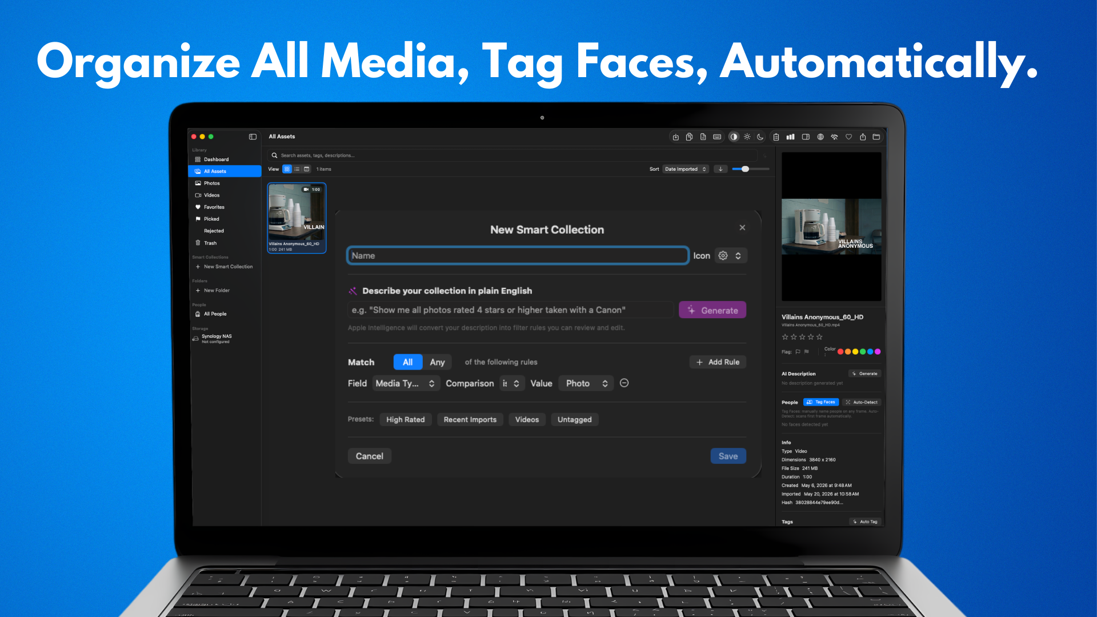Click the keyboard icon in the toolbar
Image resolution: width=1097 pixels, height=617 pixels.
click(717, 137)
